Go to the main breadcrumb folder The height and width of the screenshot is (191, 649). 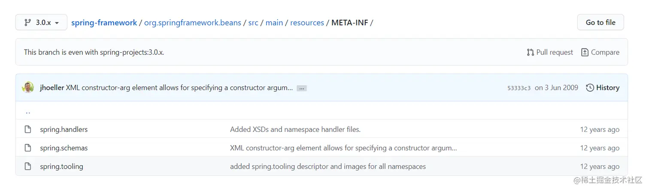pyautogui.click(x=274, y=22)
